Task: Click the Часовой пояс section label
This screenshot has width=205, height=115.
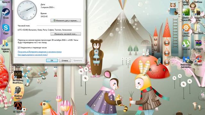Action: (24, 26)
